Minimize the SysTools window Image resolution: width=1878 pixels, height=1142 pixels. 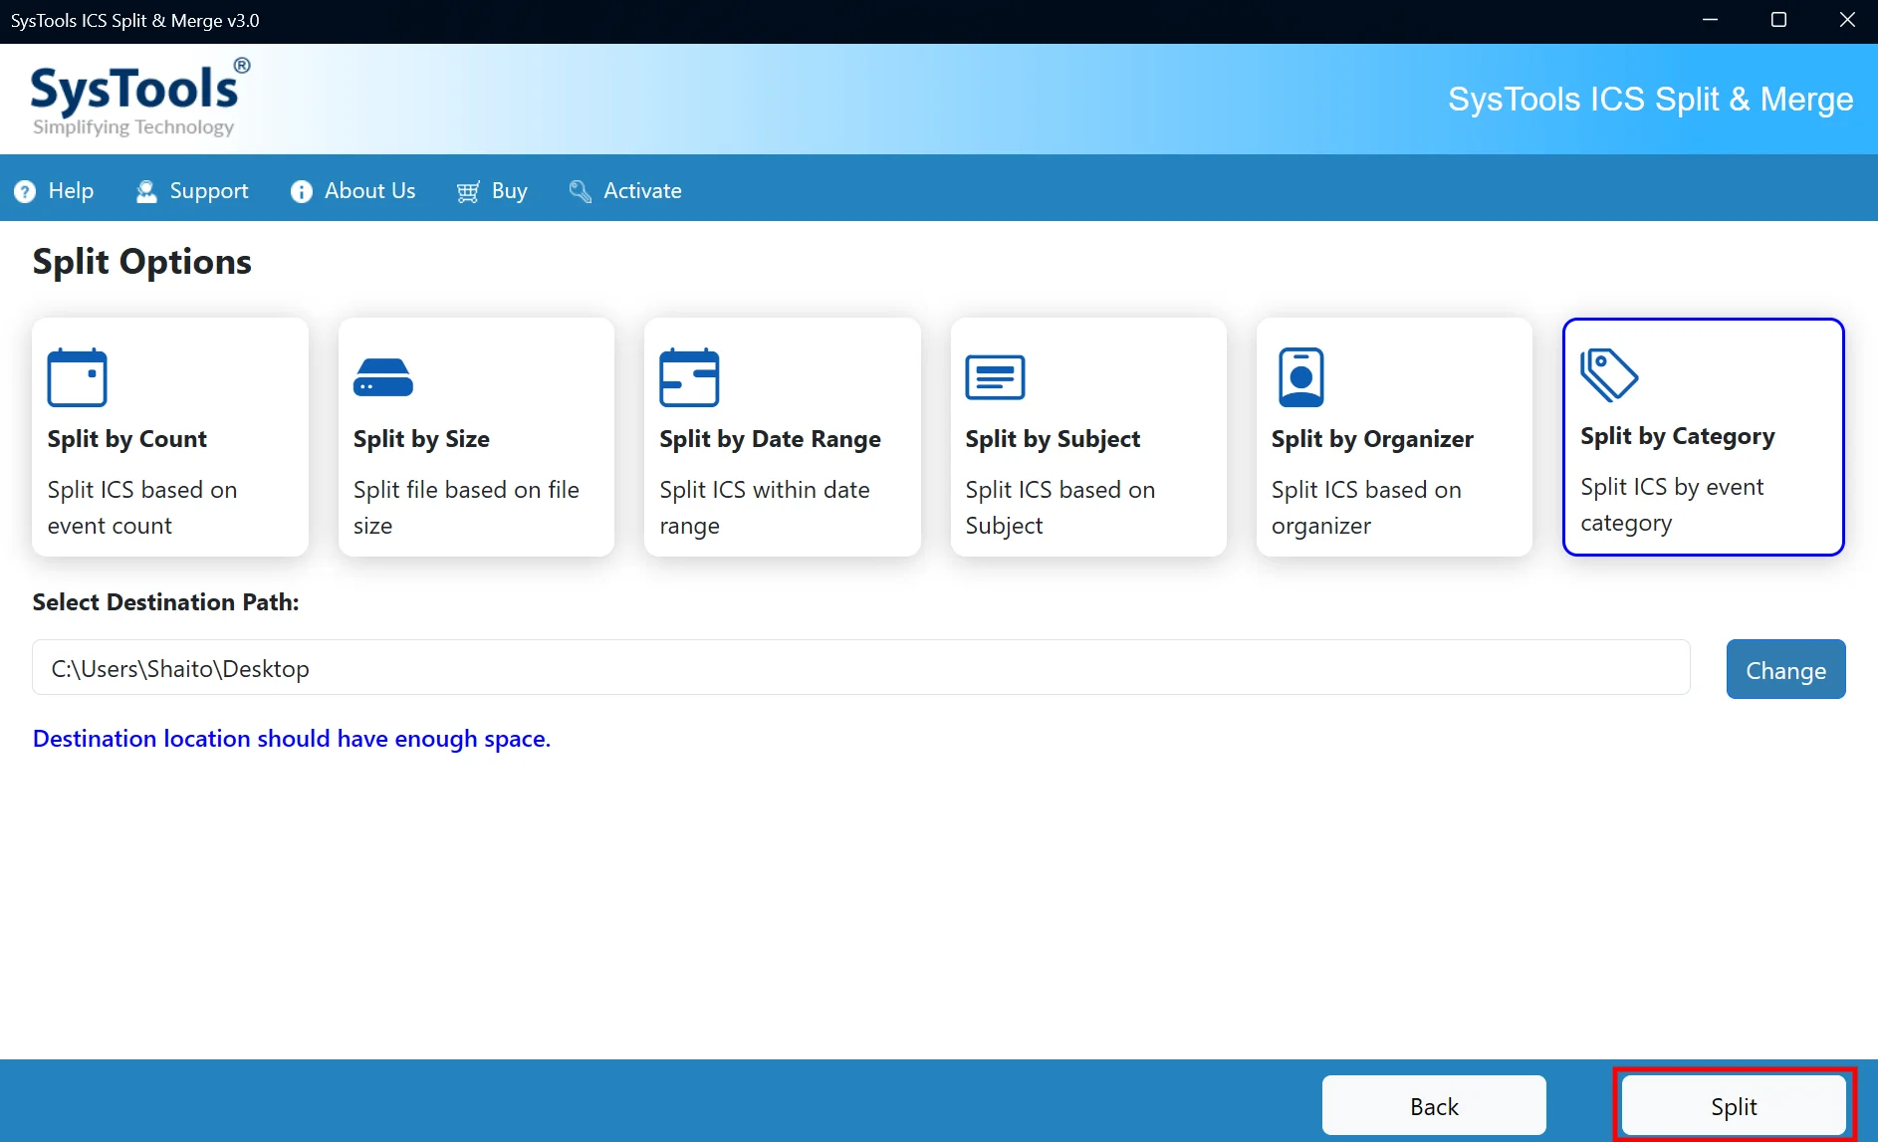(x=1711, y=20)
